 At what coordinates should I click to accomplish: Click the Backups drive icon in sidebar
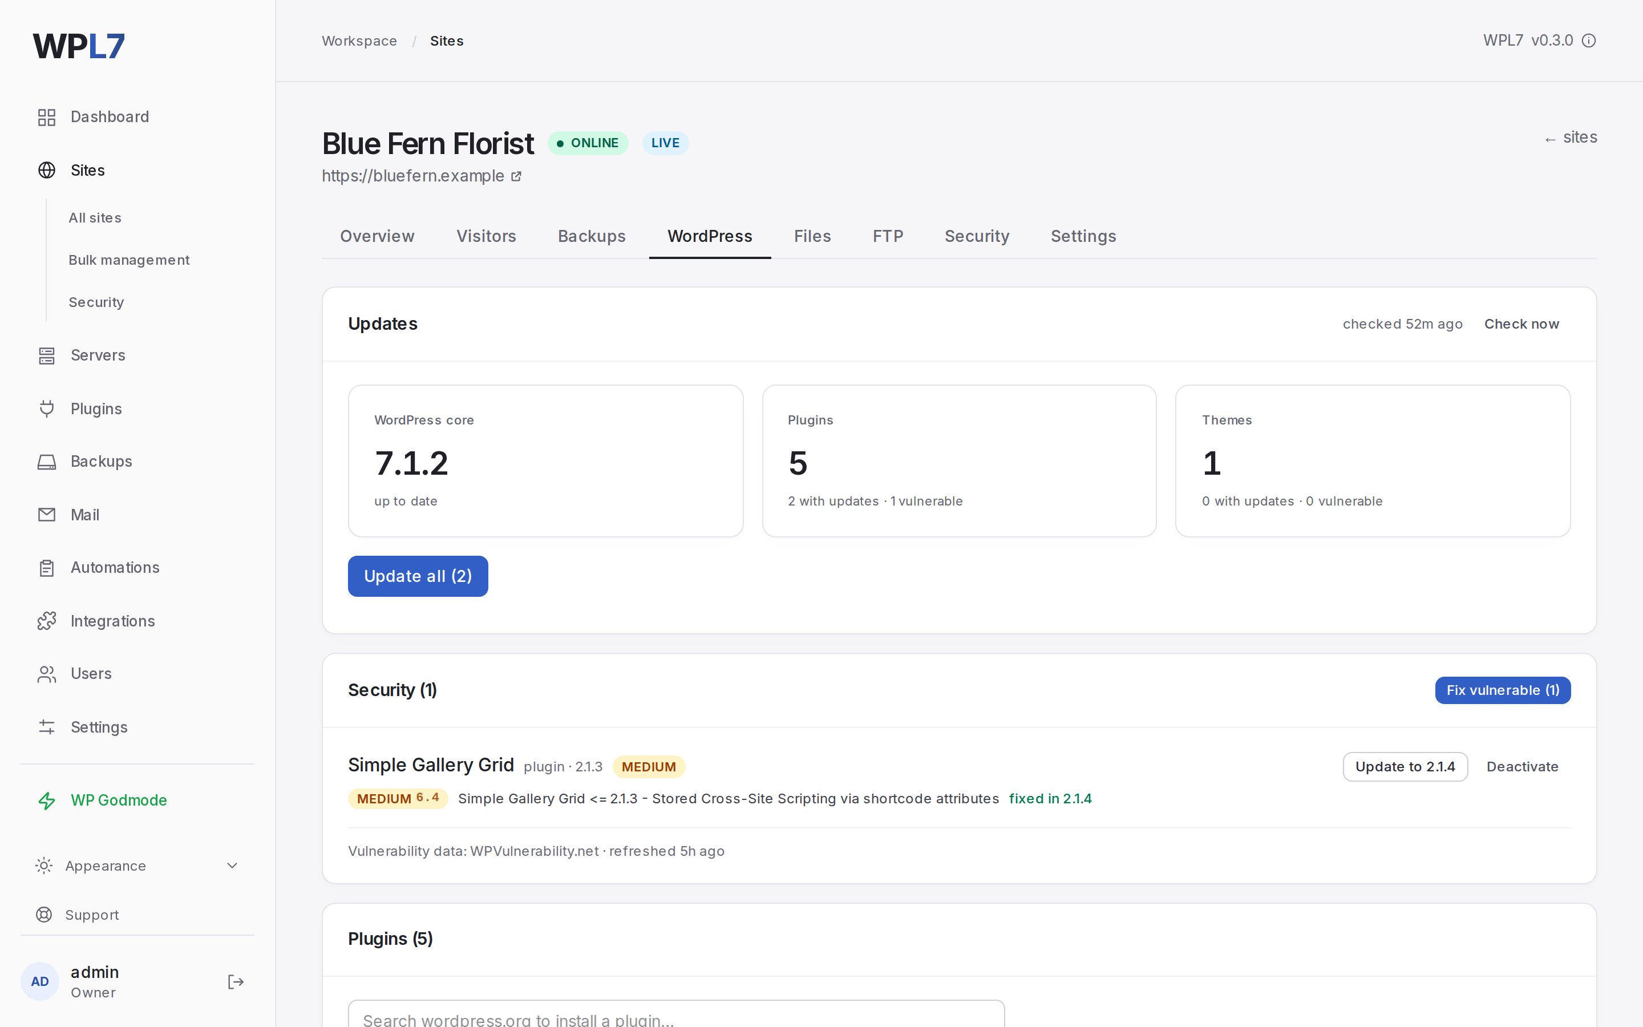(x=46, y=462)
